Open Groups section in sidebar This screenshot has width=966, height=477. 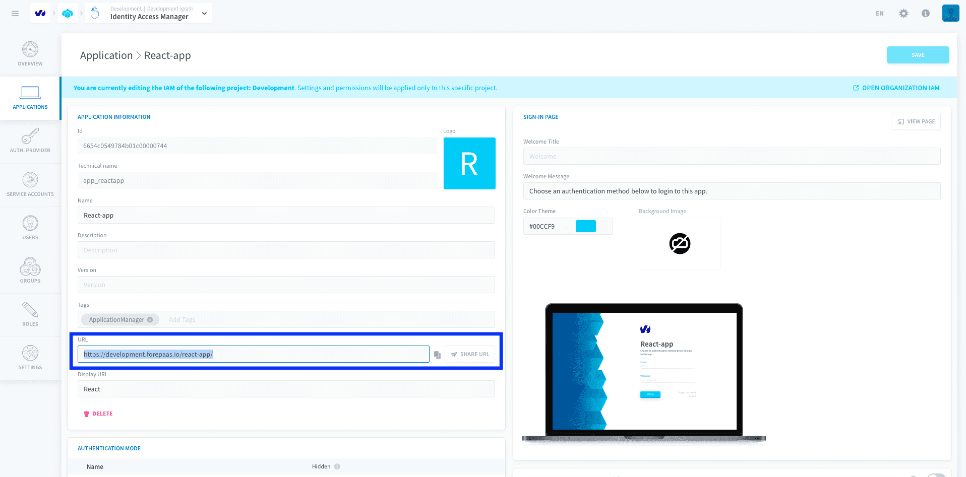[x=30, y=271]
